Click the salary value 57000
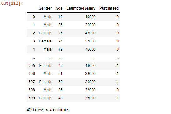Image resolution: width=171 pixels, height=114 pixels. 90,41
